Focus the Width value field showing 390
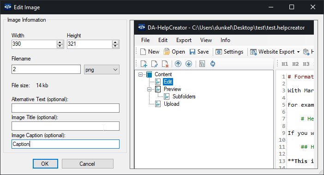 pyautogui.click(x=34, y=44)
